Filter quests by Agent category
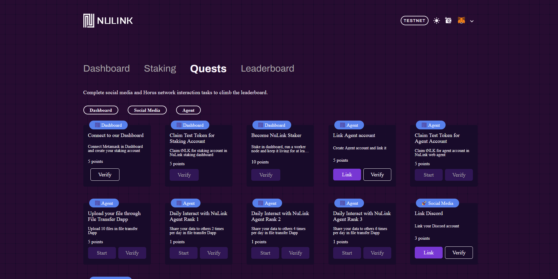This screenshot has width=558, height=279. (x=188, y=110)
